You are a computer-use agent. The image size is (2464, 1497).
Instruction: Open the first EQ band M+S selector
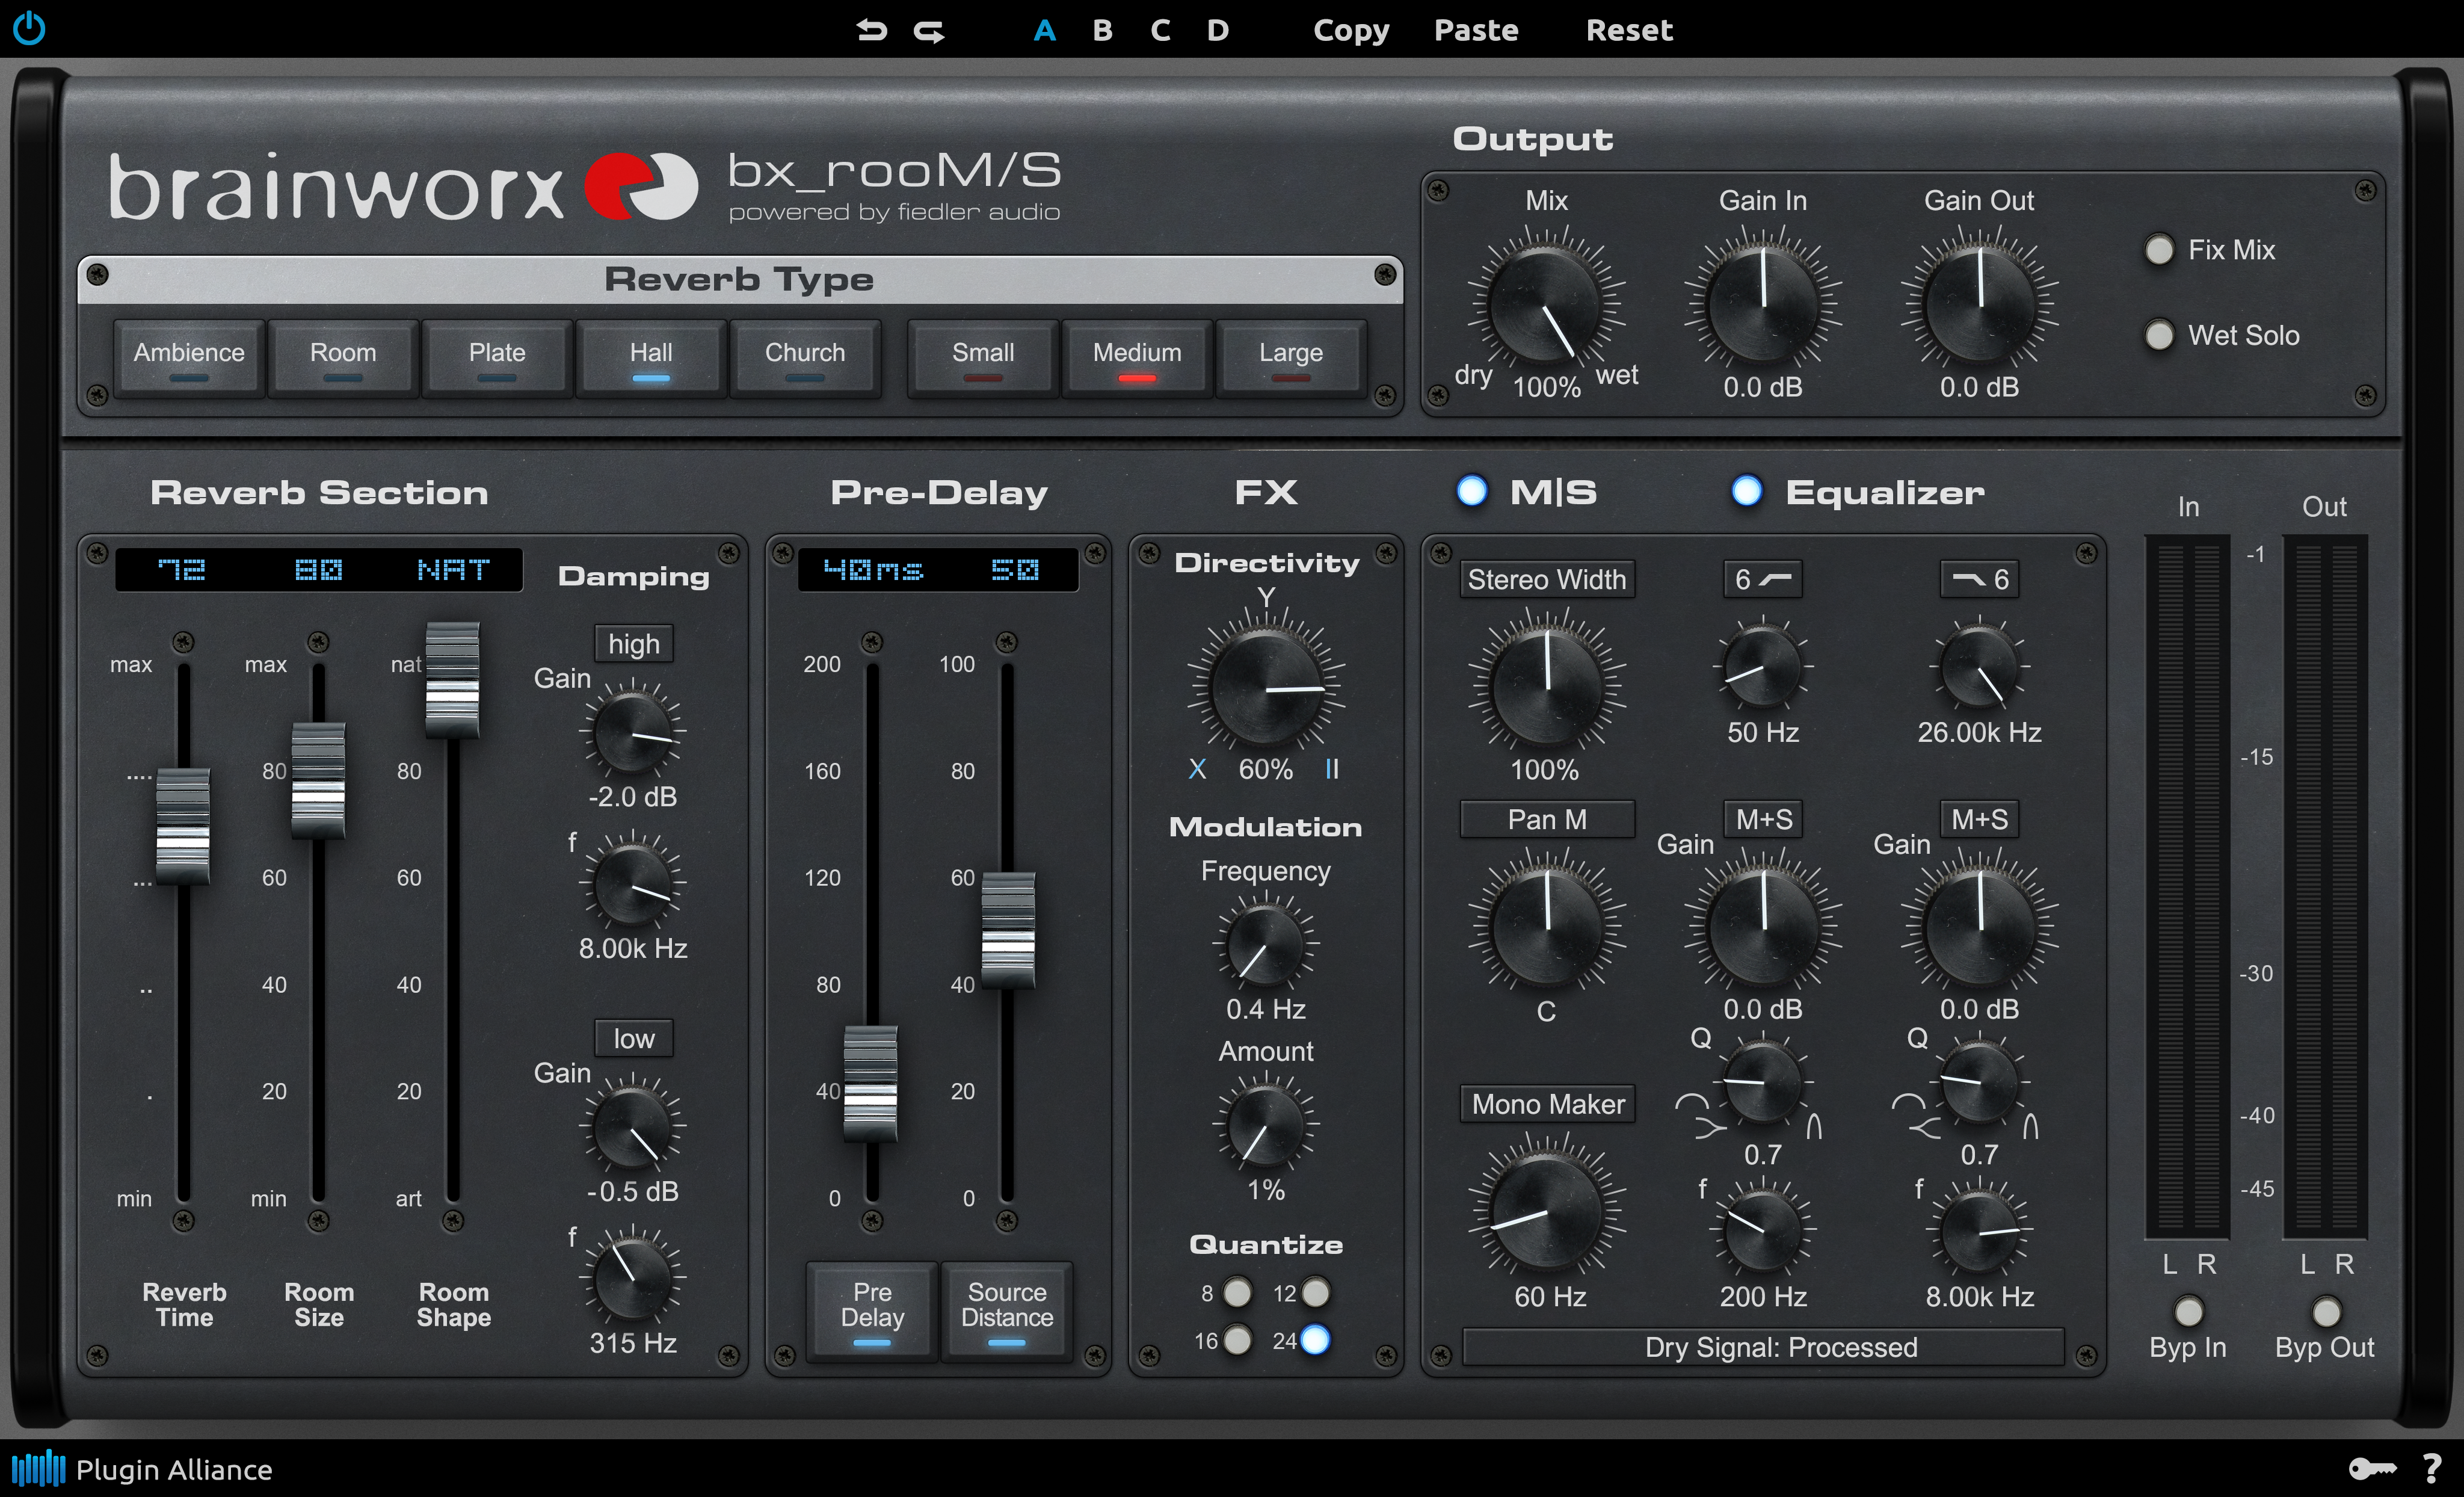pos(1763,819)
